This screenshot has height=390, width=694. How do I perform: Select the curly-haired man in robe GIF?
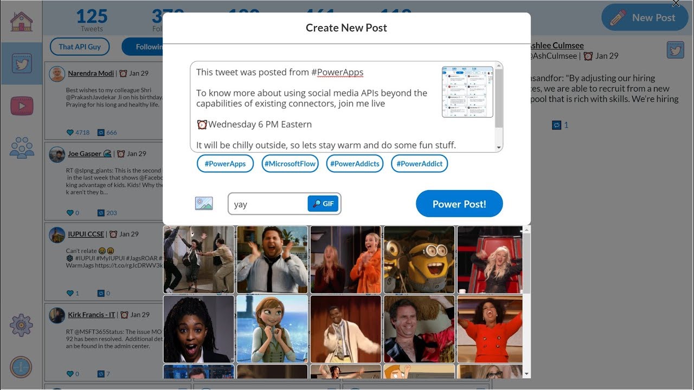click(419, 329)
